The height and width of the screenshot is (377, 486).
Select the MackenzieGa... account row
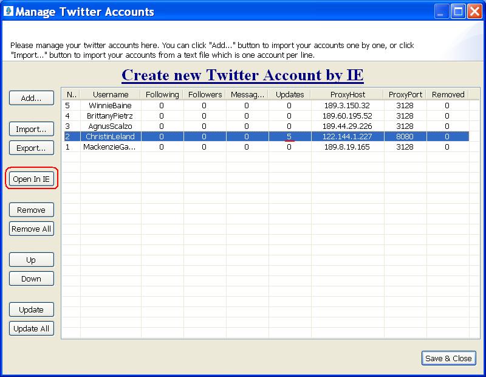click(267, 147)
